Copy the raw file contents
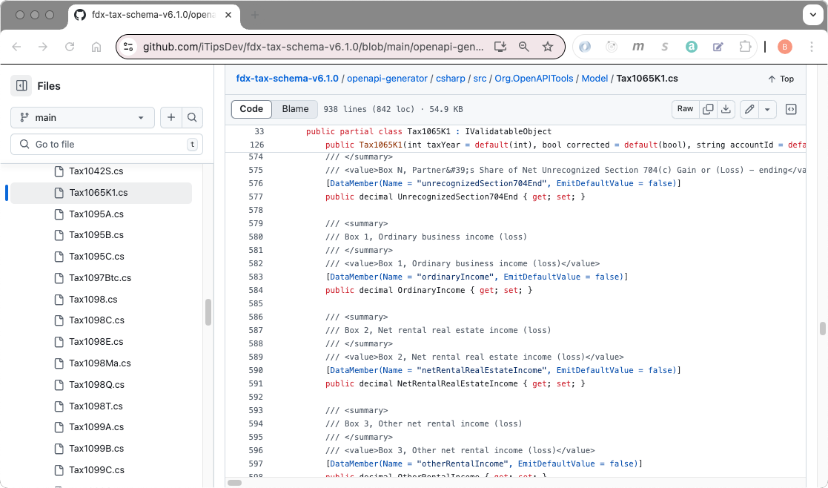 pos(707,109)
